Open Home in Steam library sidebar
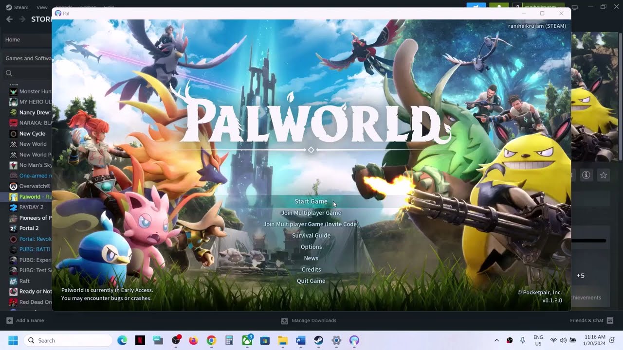623x350 pixels. (27, 39)
